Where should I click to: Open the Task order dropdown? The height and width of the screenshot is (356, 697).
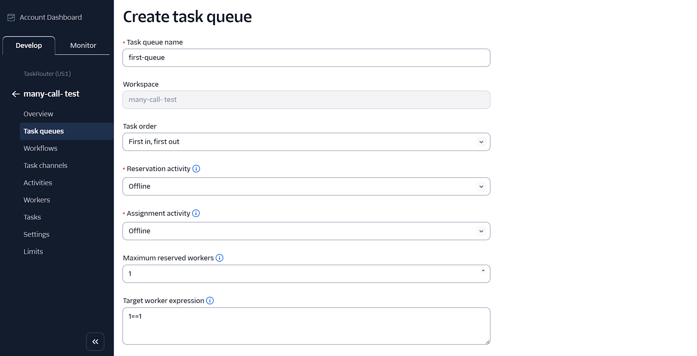306,142
